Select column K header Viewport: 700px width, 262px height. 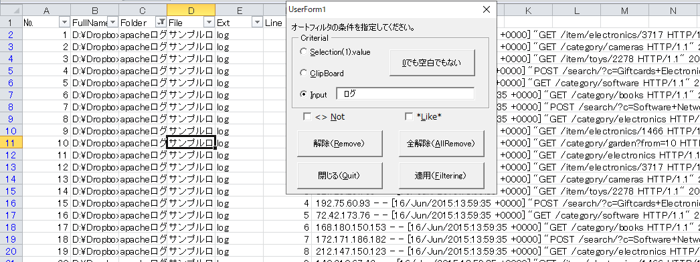pos(529,10)
